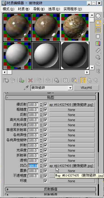
Task: Open the 漫反射 装饰瓷砖.jpg map button
Action: (72, 105)
